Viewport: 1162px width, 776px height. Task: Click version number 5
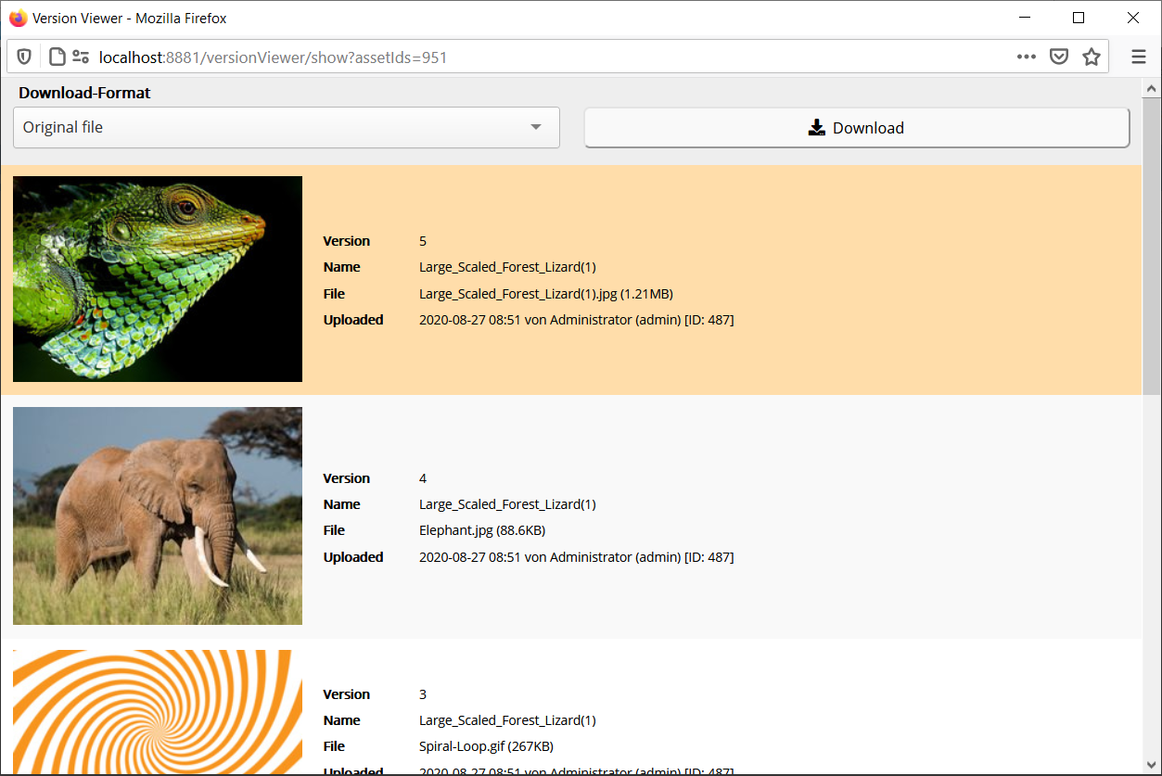tap(423, 241)
